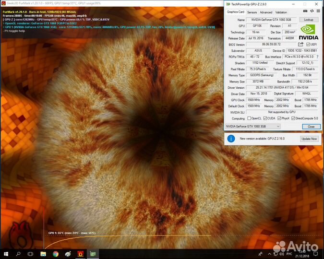Click NVIDIA SLI Not supported by GPU text
The height and width of the screenshot is (259, 324).
[x=282, y=112]
